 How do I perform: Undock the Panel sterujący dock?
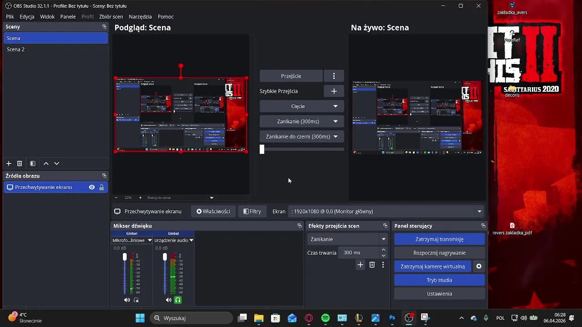[483, 226]
